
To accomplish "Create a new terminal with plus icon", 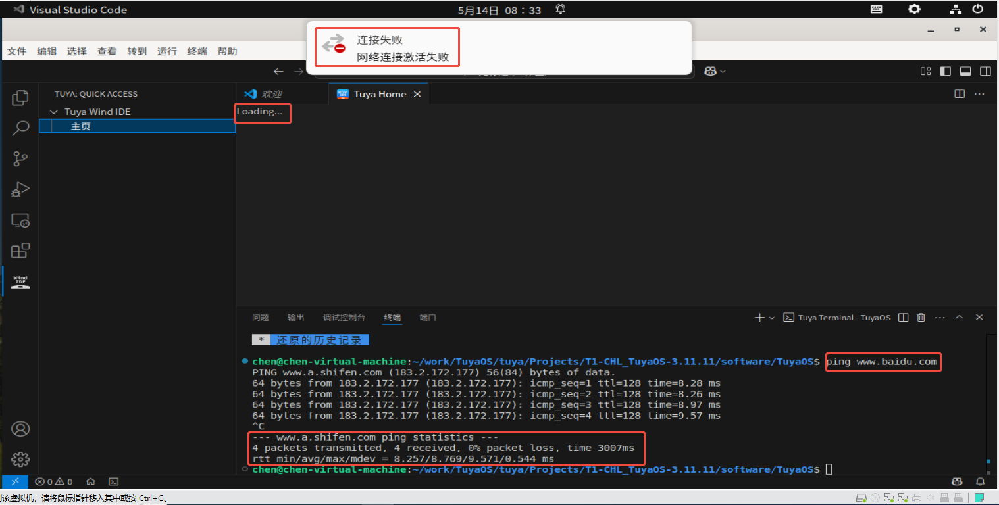I will point(759,318).
